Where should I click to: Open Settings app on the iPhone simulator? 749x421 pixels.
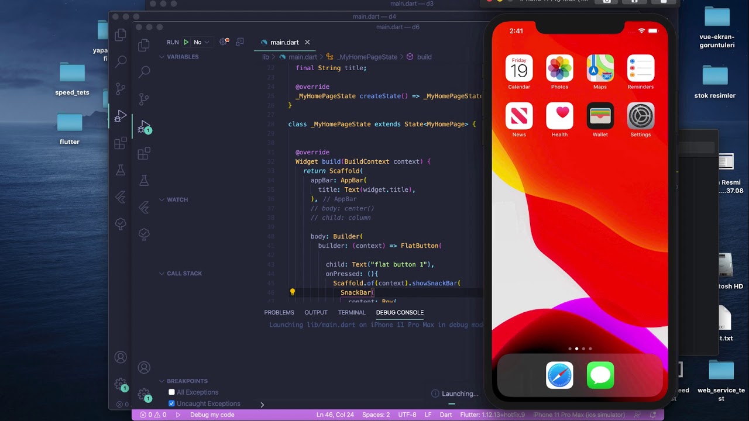tap(641, 116)
